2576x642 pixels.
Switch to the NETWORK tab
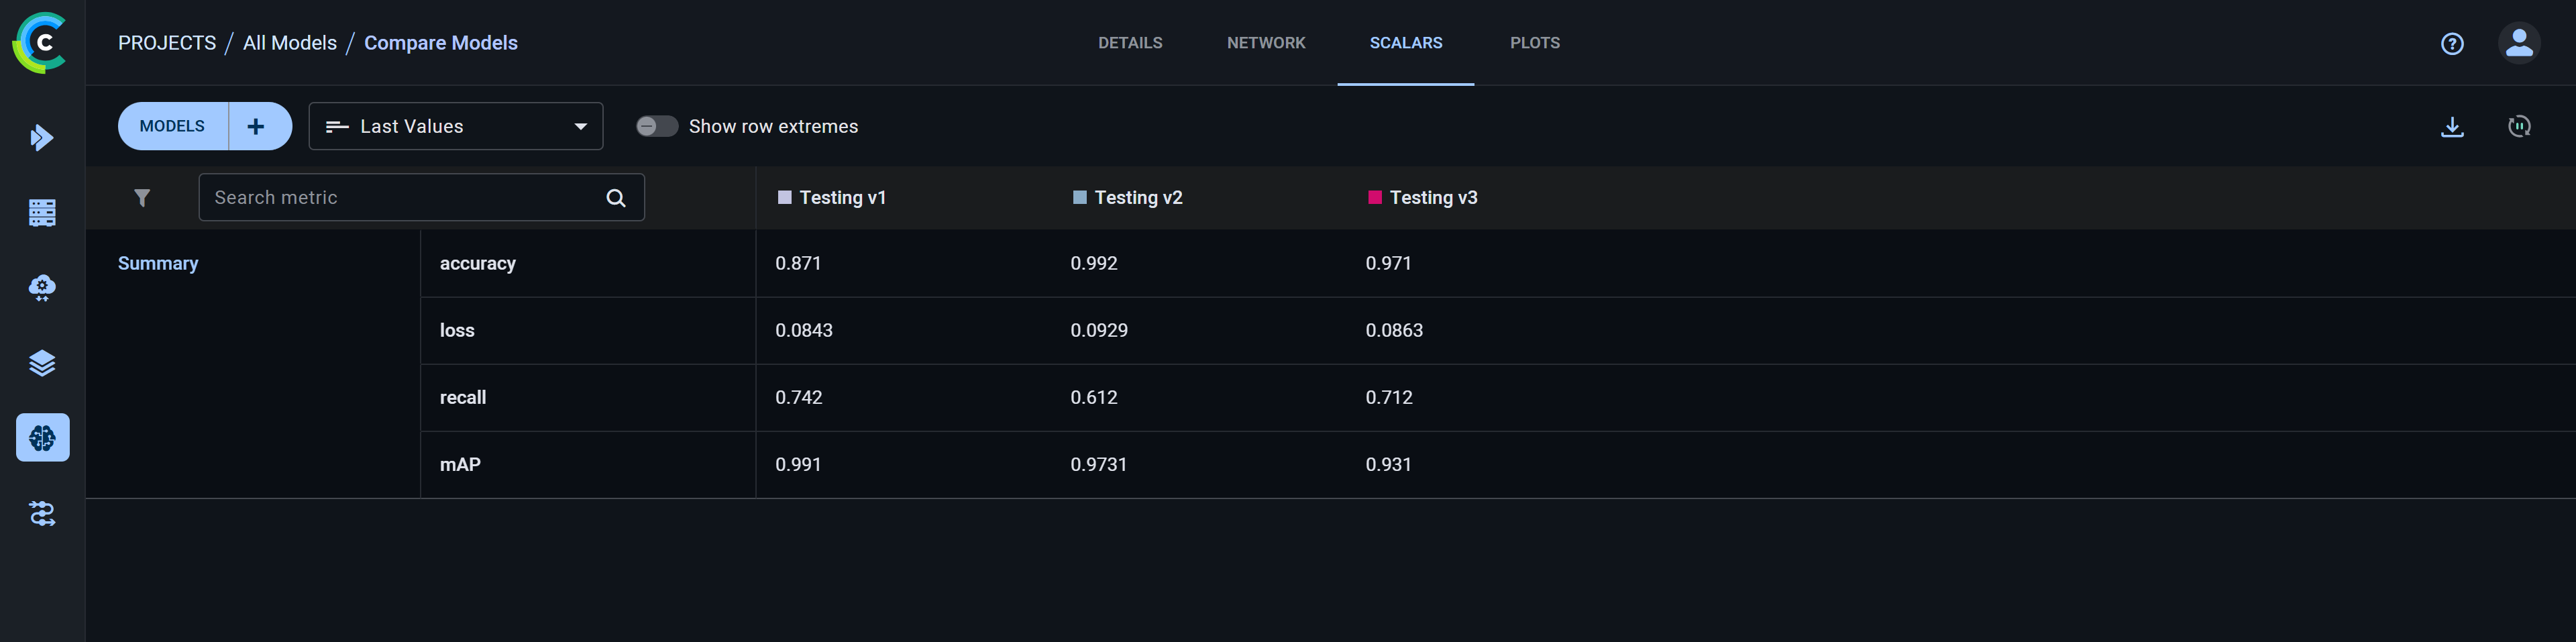click(x=1266, y=42)
